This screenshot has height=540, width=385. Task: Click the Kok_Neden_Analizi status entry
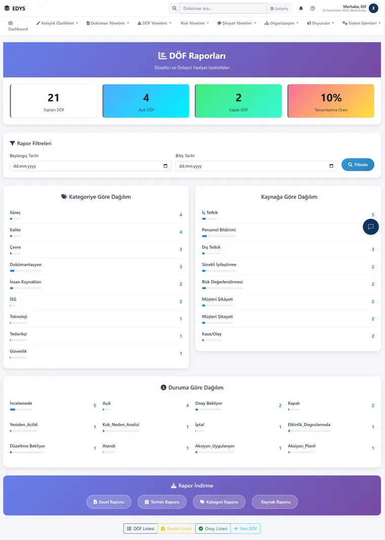(x=146, y=427)
